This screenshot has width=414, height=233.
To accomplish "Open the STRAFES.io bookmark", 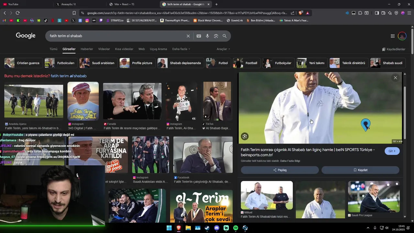I will pyautogui.click(x=114, y=20).
